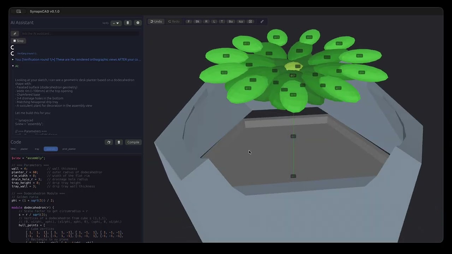This screenshot has width=452, height=254.
Task: Open the Verify rounds dropdown
Action: pyautogui.click(x=116, y=23)
